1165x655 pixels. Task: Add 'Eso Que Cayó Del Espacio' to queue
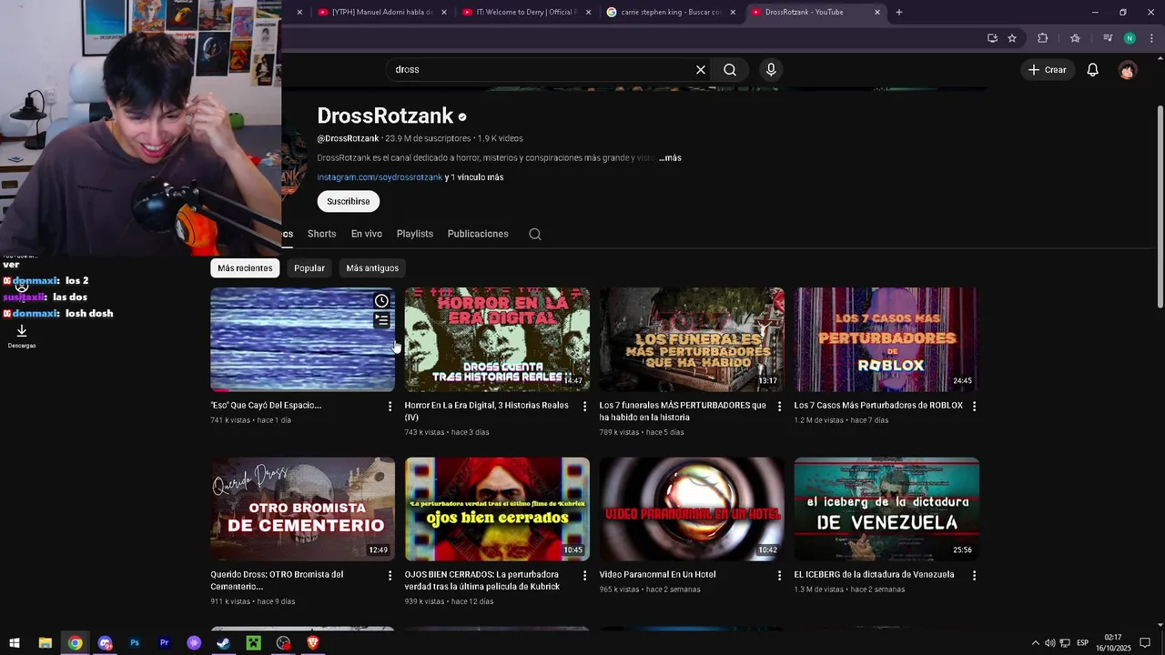tap(381, 320)
